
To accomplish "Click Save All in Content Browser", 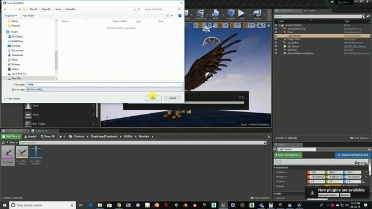I will 48,136.
